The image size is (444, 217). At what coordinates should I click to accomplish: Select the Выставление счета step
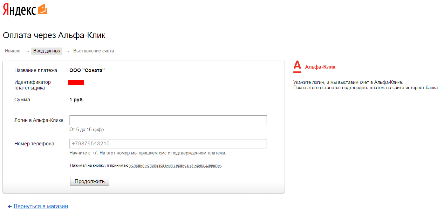94,51
